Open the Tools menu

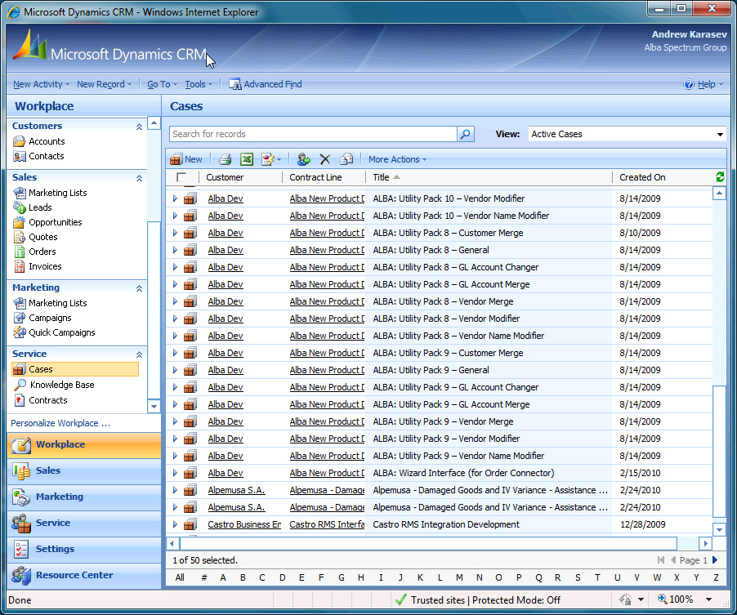click(199, 84)
